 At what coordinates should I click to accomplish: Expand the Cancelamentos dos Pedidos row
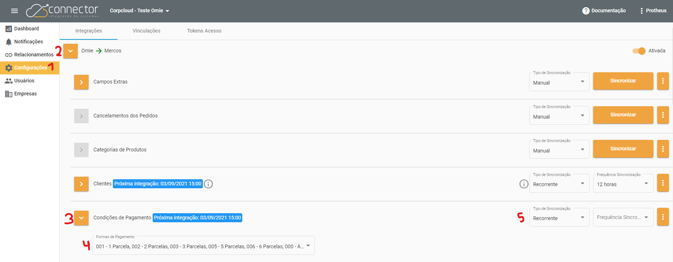click(x=81, y=116)
